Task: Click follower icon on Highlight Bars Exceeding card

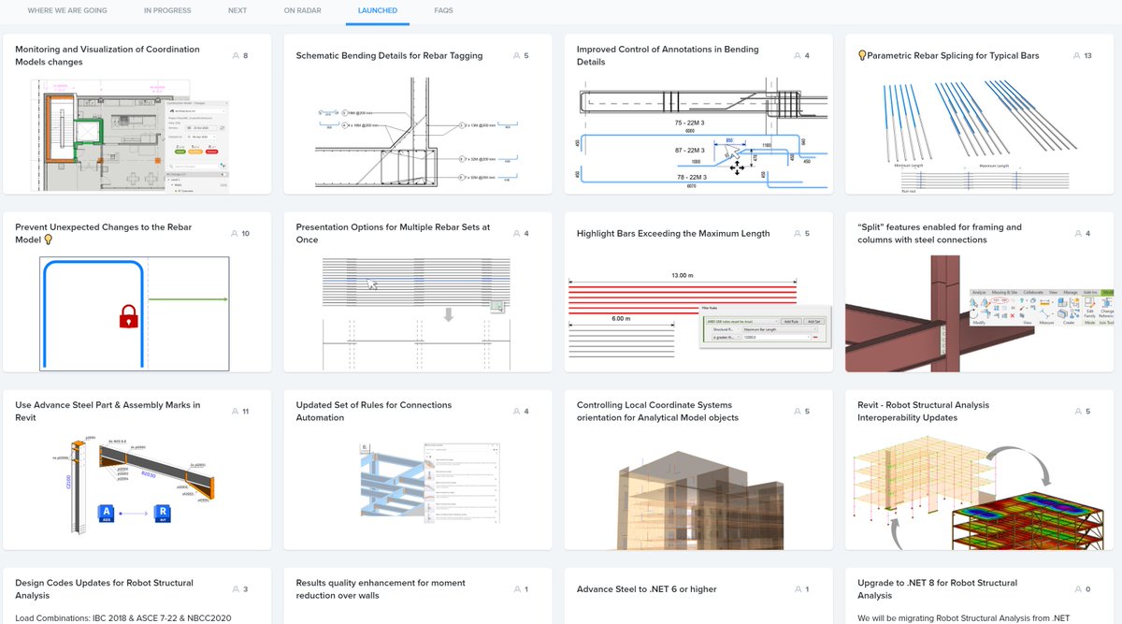Action: coord(797,234)
